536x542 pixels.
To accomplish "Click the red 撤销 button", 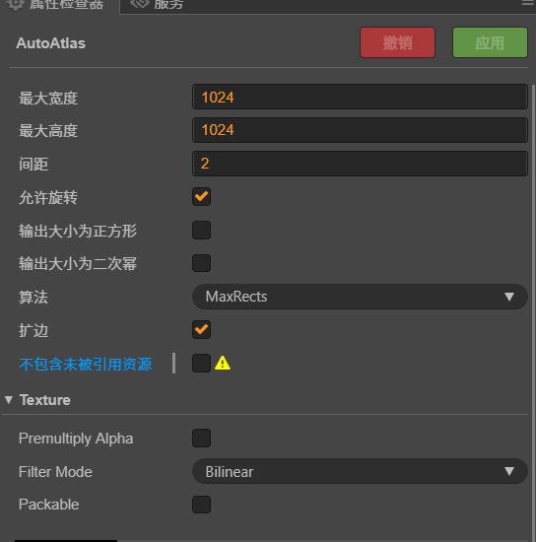I will (397, 42).
